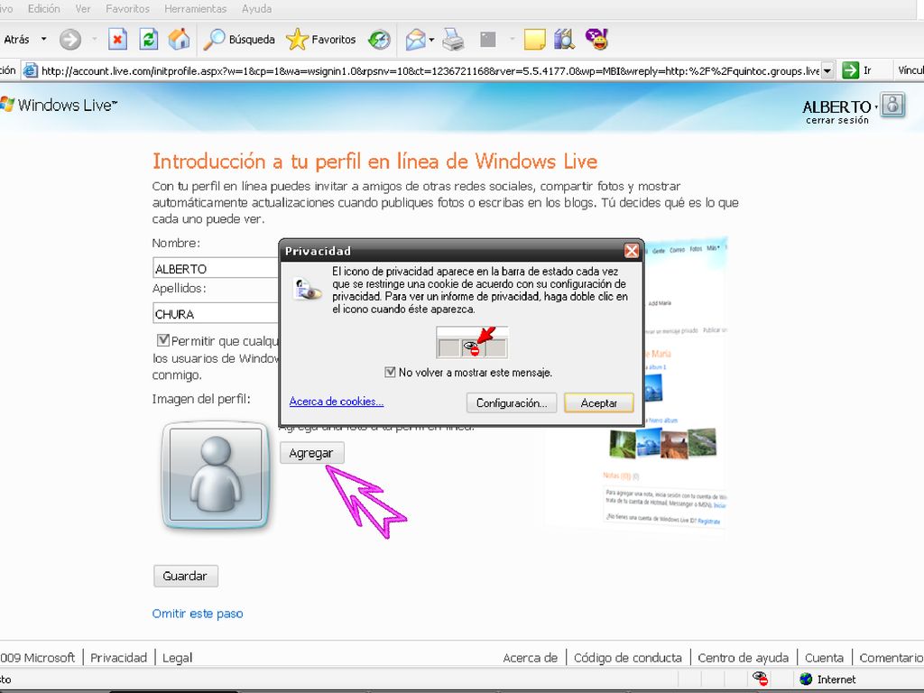Open the Configuración... button in the dialog
This screenshot has width=924, height=693.
pyautogui.click(x=512, y=403)
